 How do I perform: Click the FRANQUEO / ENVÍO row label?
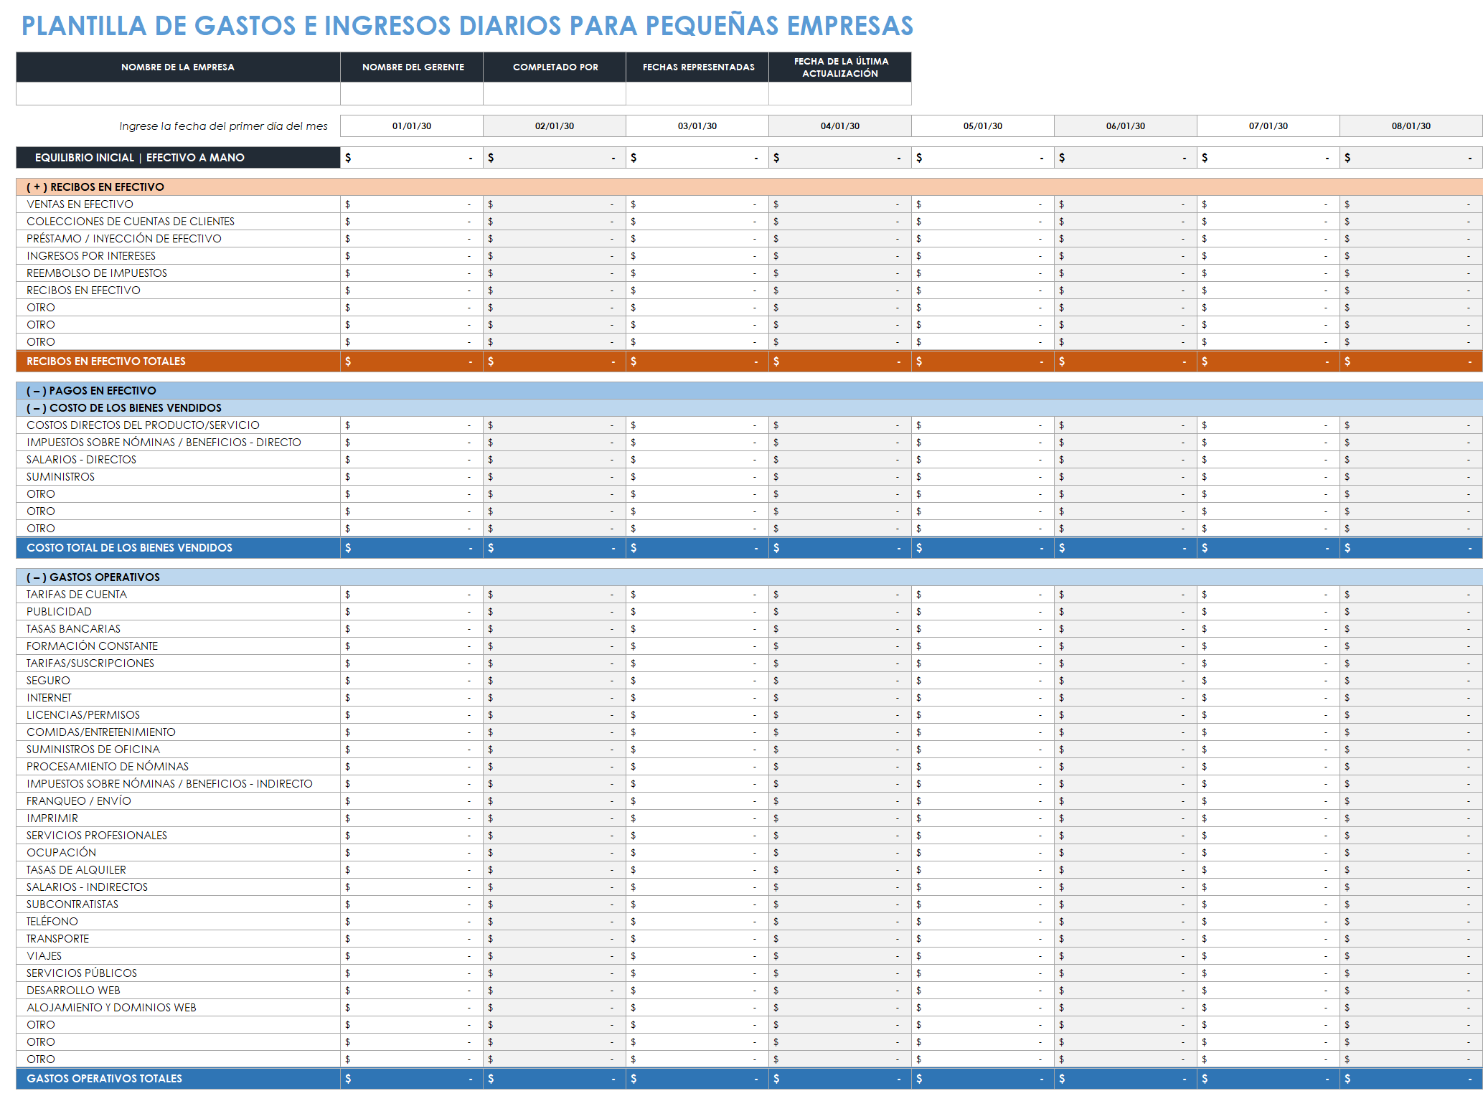pos(79,801)
